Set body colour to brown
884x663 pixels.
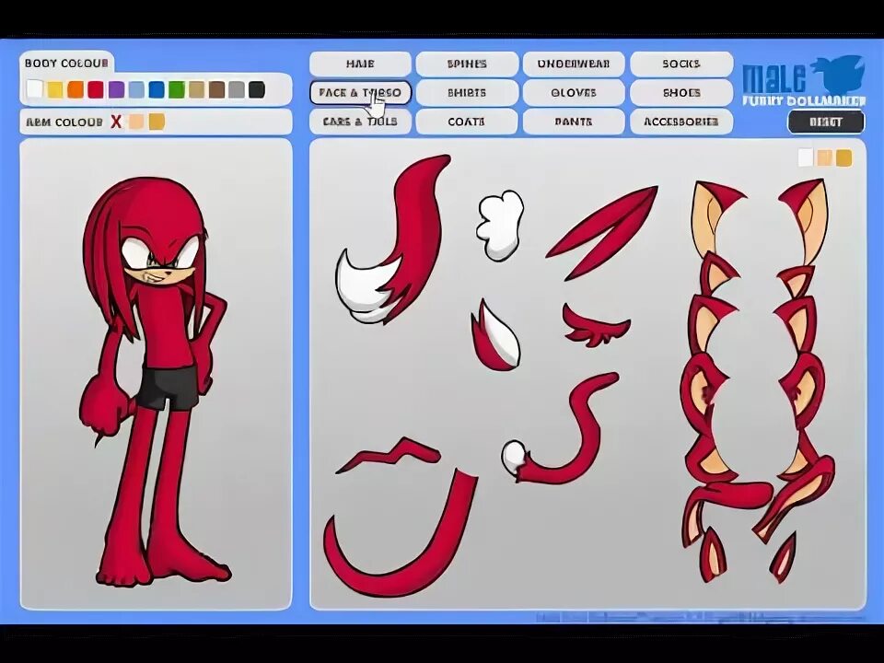pyautogui.click(x=217, y=89)
